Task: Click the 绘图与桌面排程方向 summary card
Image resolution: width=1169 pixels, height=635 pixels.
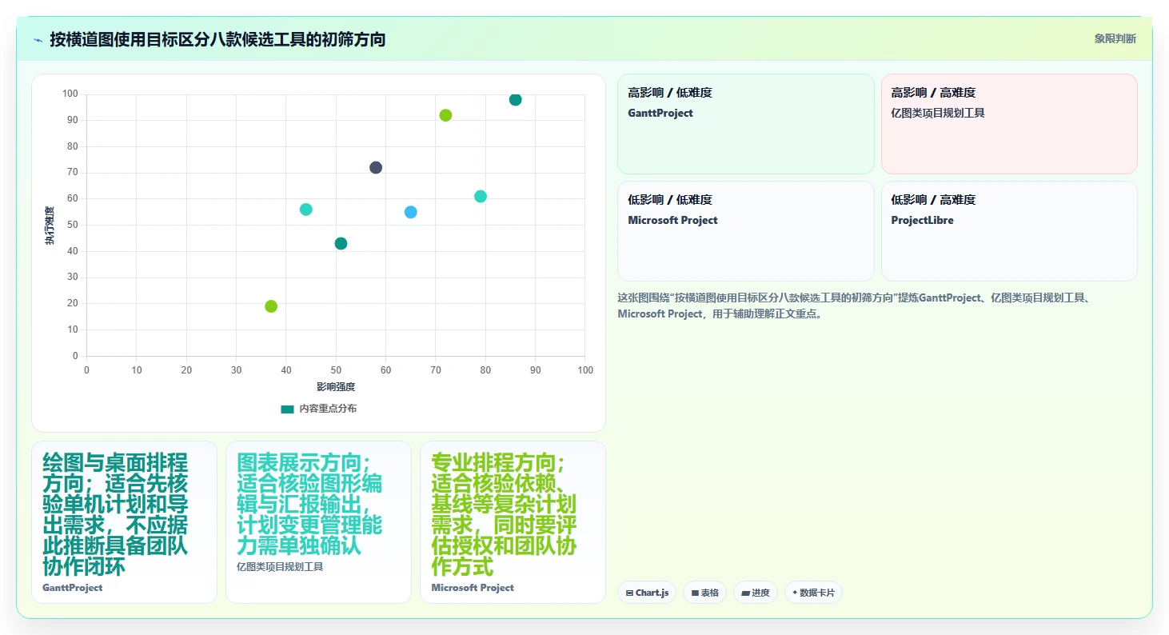Action: 124,522
